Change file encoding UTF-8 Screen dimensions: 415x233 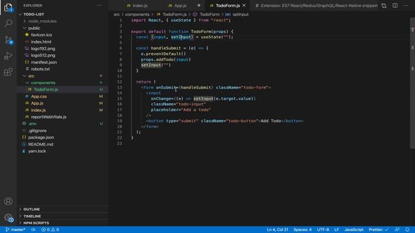click(323, 230)
